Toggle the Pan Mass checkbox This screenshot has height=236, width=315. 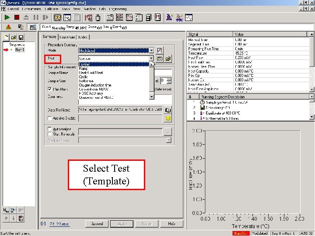49,89
